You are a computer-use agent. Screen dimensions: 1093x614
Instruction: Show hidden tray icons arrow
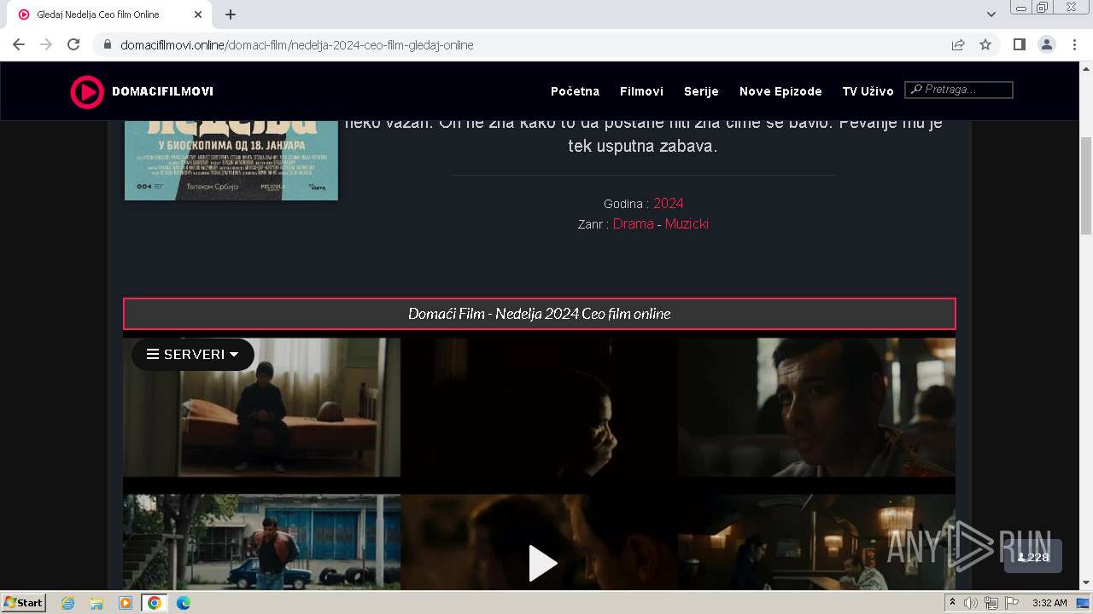coord(952,603)
